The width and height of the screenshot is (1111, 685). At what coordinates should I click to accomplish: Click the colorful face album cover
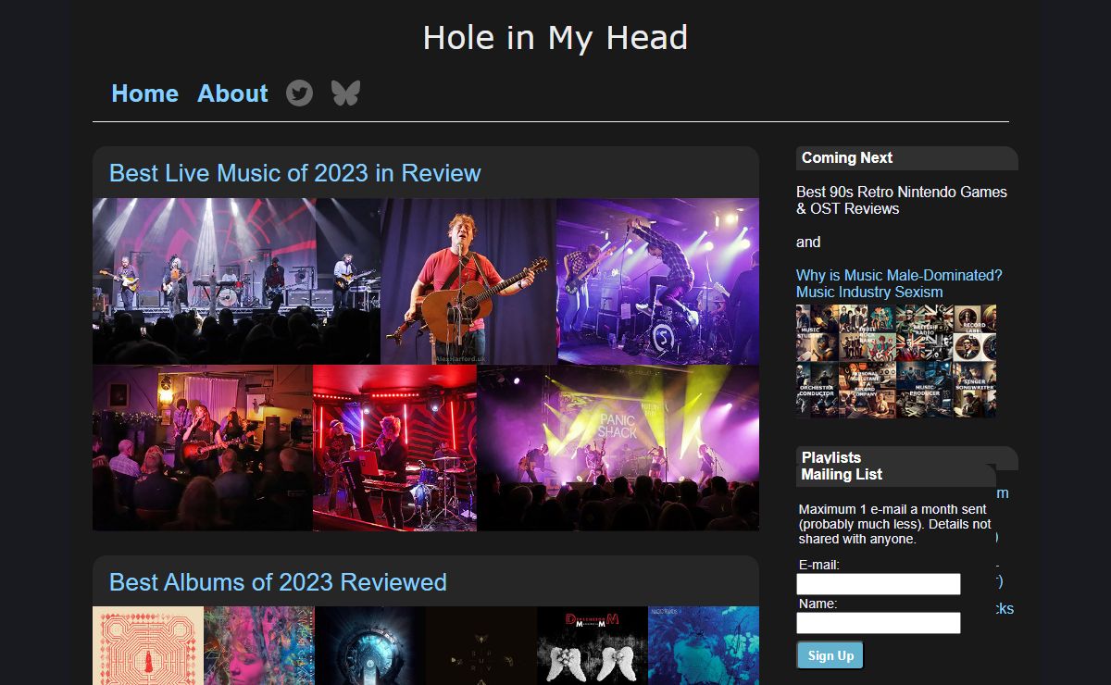259,645
